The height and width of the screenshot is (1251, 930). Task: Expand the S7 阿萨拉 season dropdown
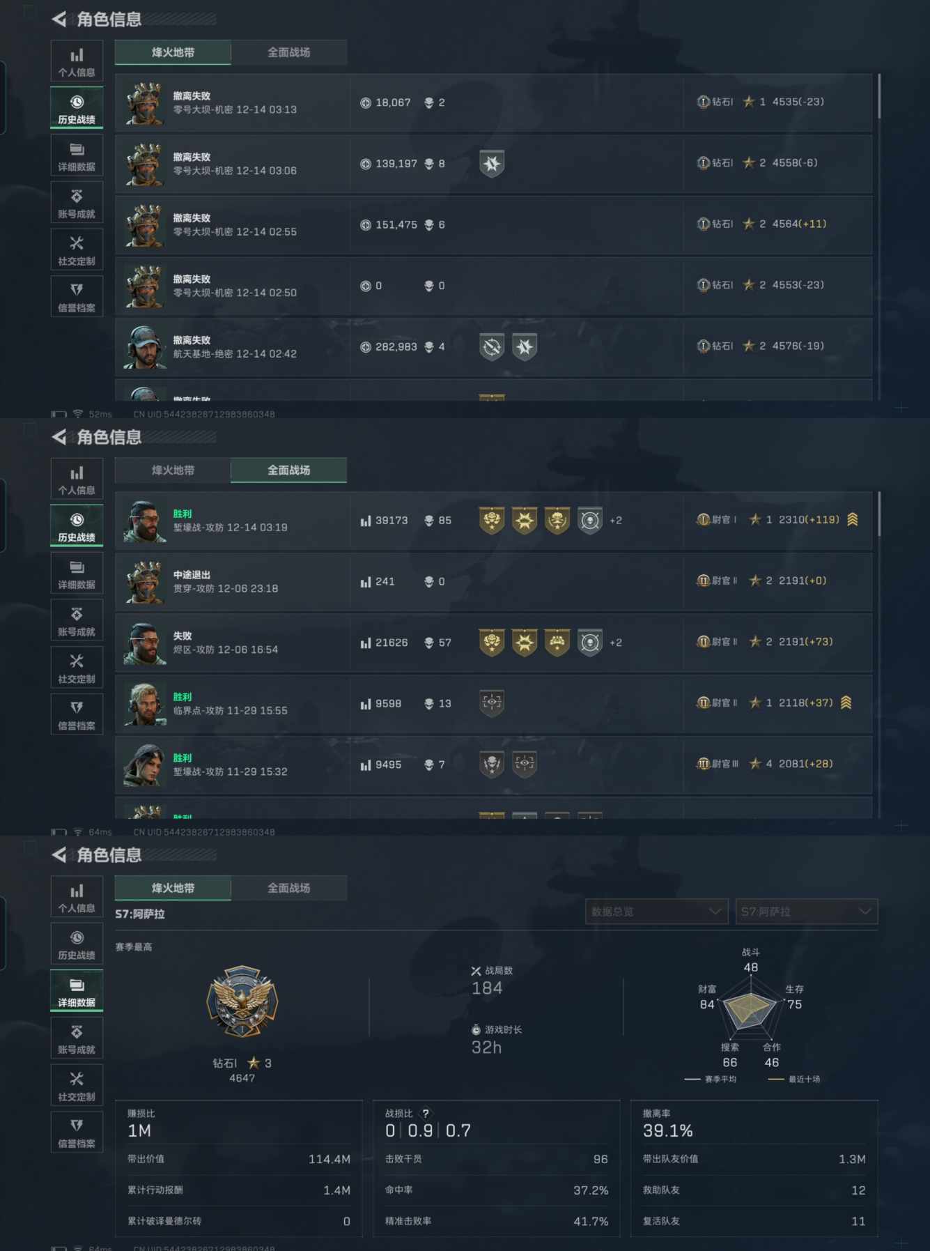click(x=806, y=912)
